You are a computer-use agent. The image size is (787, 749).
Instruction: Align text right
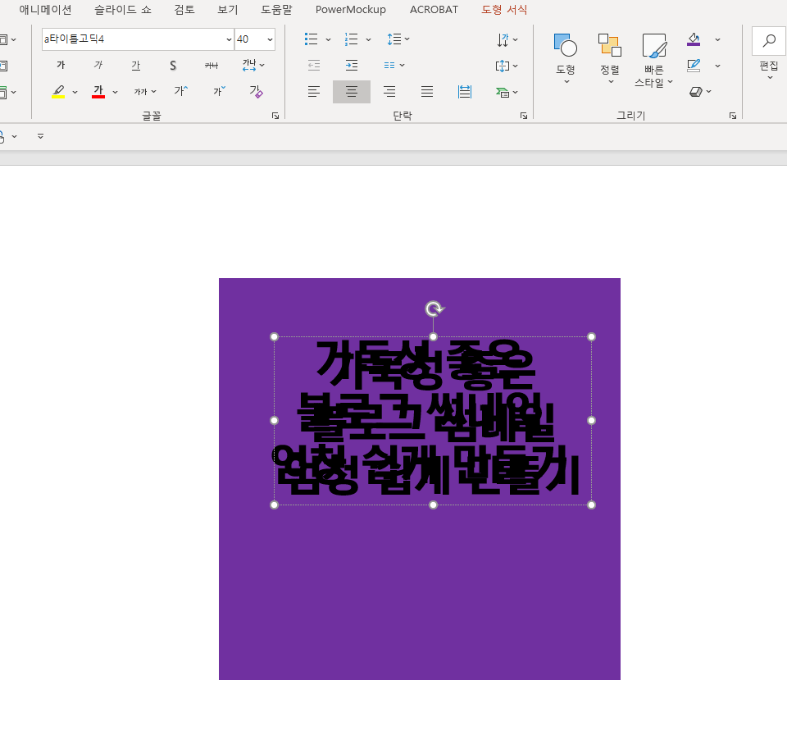point(389,91)
